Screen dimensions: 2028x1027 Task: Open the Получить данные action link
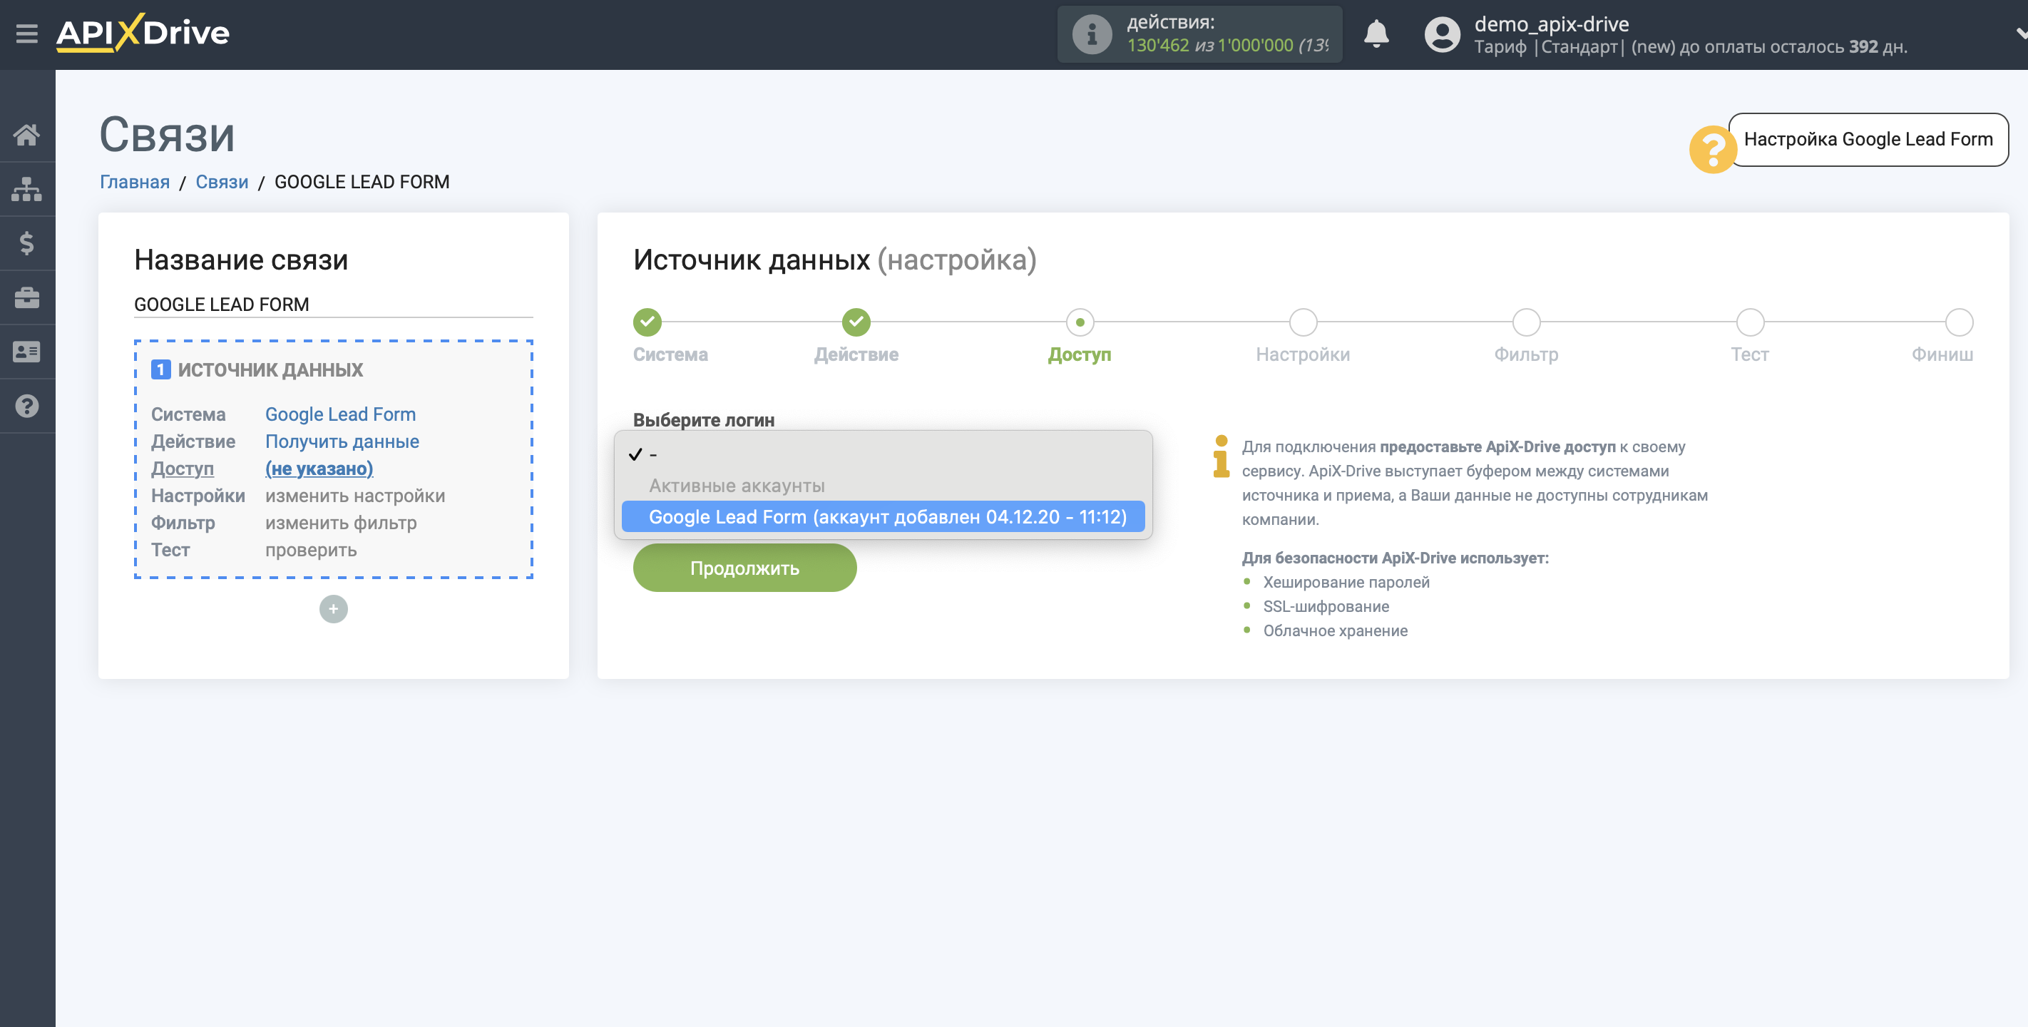pyautogui.click(x=342, y=441)
